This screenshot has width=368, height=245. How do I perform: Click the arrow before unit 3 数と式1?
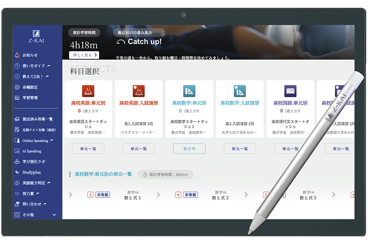pos(71,195)
